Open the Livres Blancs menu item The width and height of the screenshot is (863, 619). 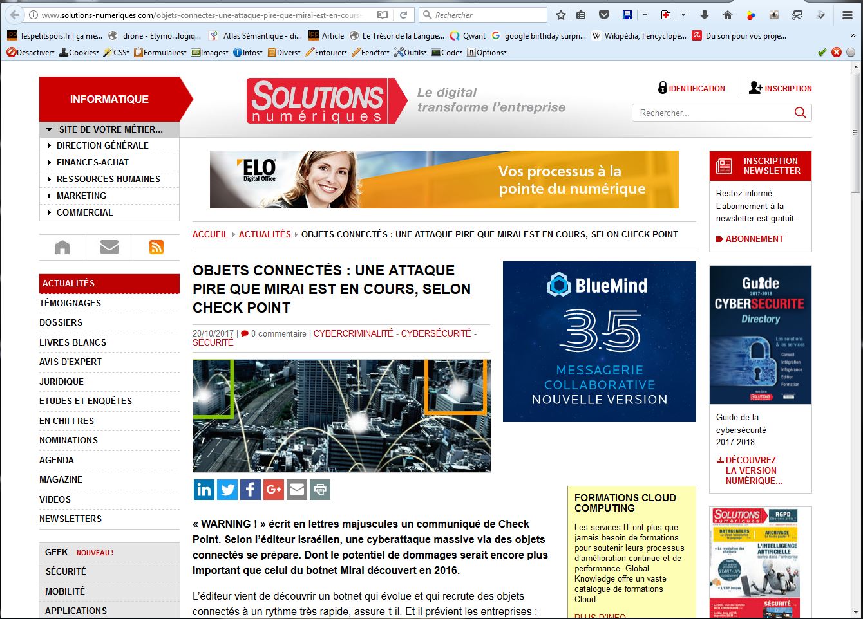tap(73, 342)
